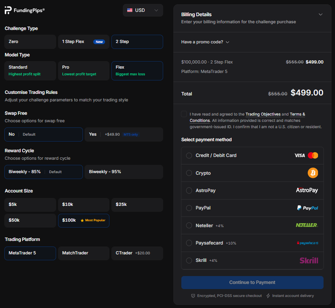
Task: Click the 'MT5 only' label
Action: [131, 134]
